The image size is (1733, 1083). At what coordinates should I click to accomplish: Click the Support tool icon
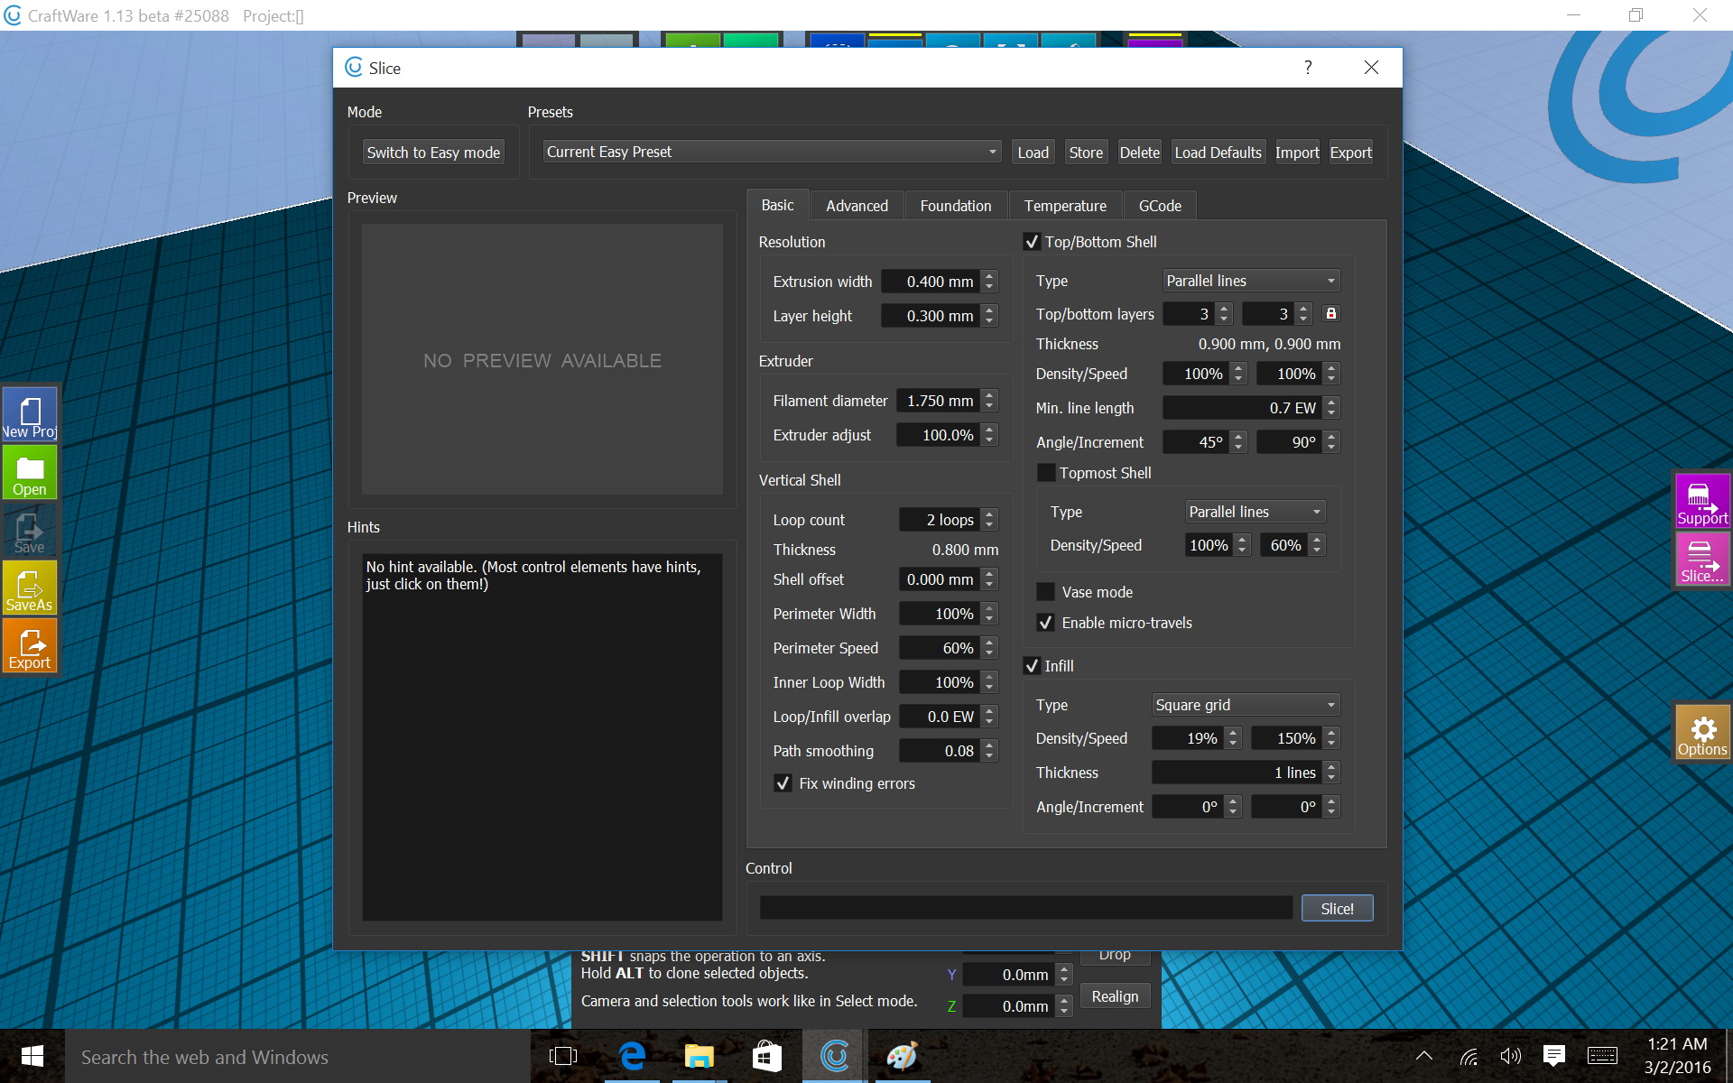tap(1701, 502)
